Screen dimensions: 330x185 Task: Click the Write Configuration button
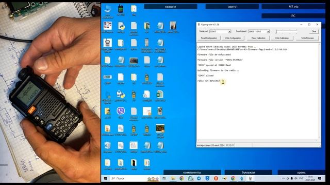click(x=233, y=38)
